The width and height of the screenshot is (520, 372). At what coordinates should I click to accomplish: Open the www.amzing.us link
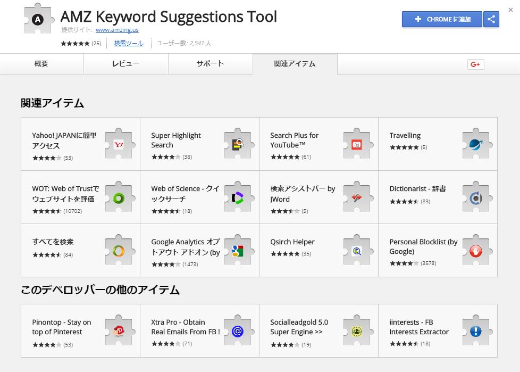(117, 30)
